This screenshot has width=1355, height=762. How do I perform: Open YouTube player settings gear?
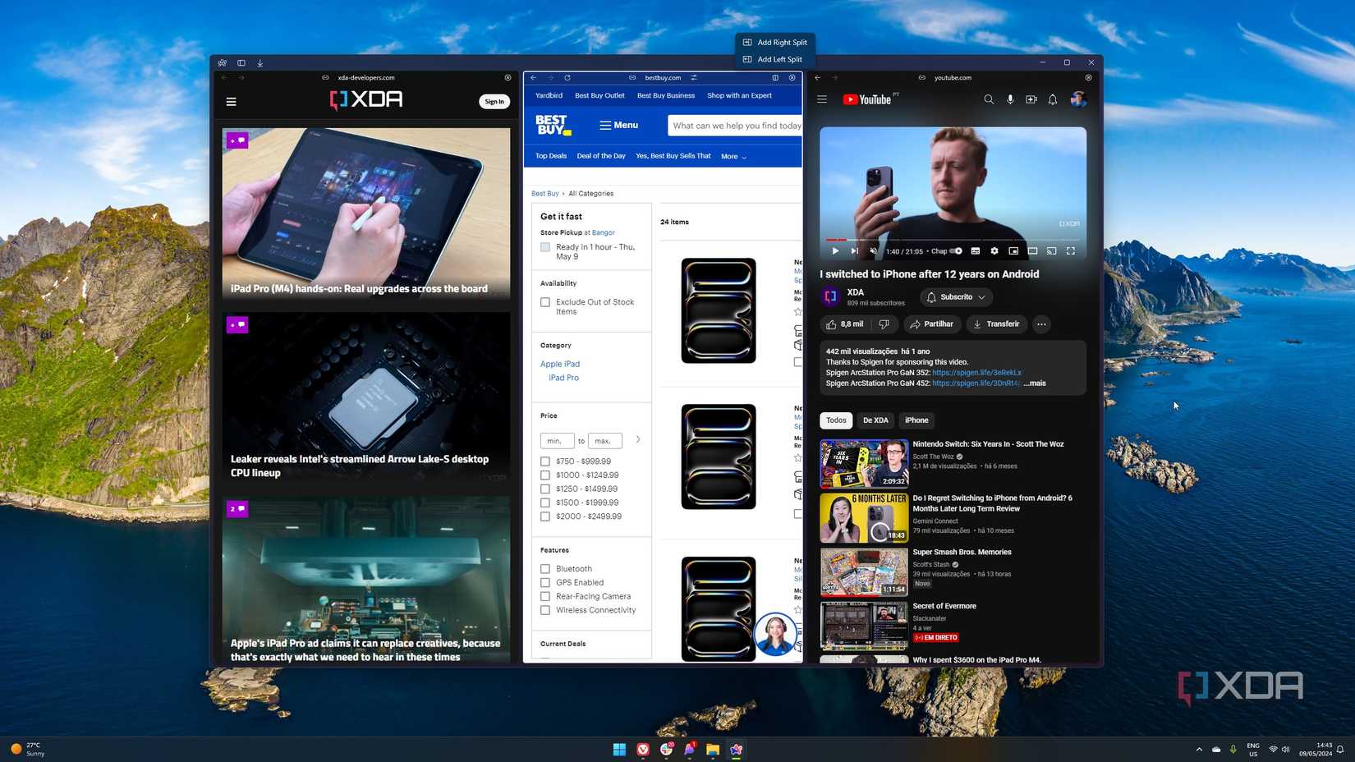click(994, 251)
